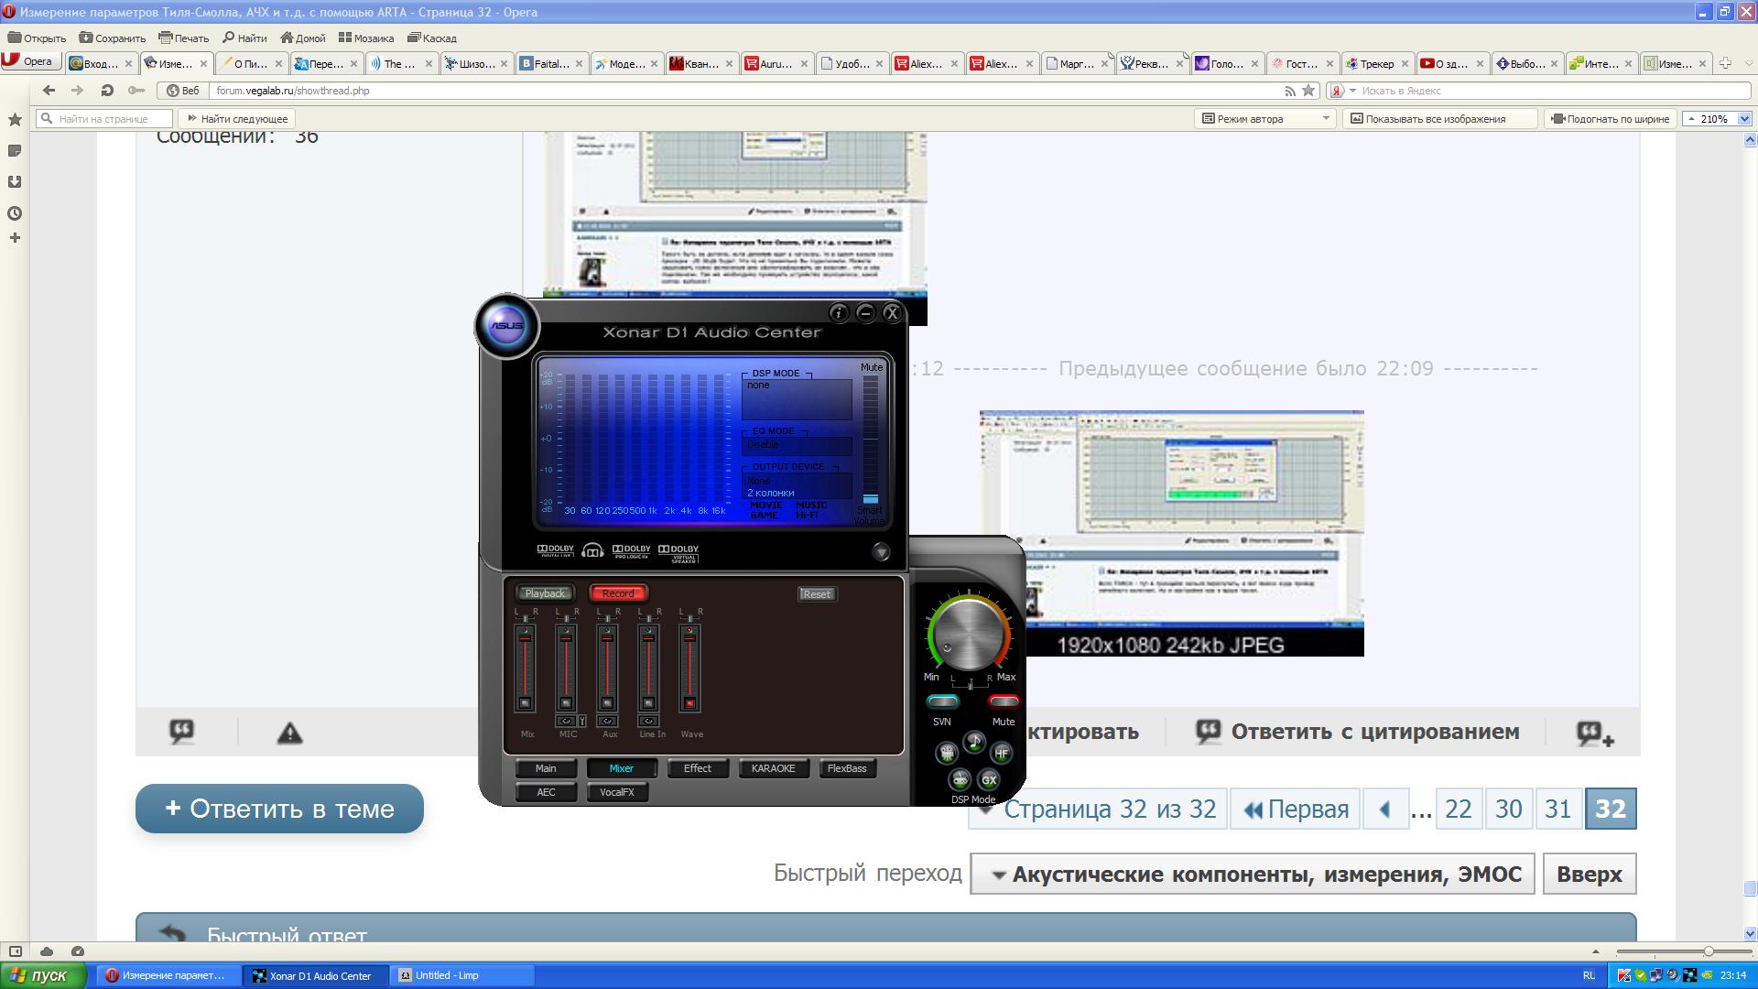Toggle MIC channel record select button
The image size is (1758, 989).
pyautogui.click(x=566, y=703)
